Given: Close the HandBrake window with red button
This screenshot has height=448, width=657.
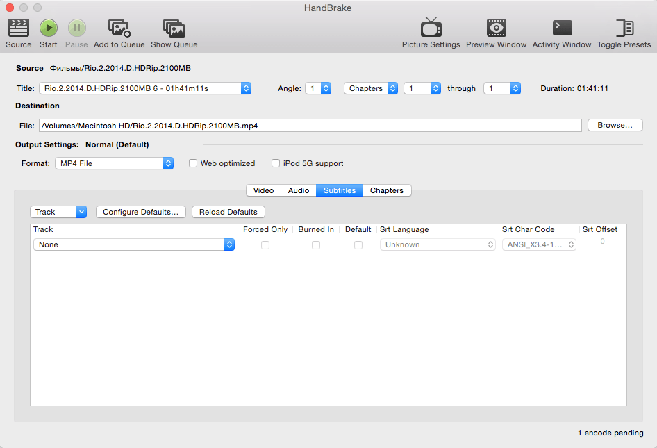Looking at the screenshot, I should tap(10, 8).
